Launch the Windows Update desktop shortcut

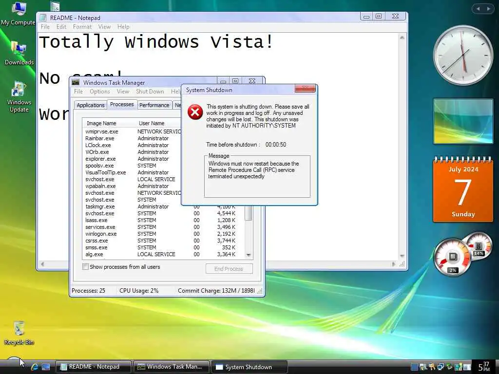coord(19,97)
